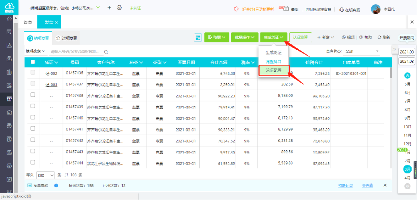
Task: Check the row for invoice 01457442
Action: 33,141
